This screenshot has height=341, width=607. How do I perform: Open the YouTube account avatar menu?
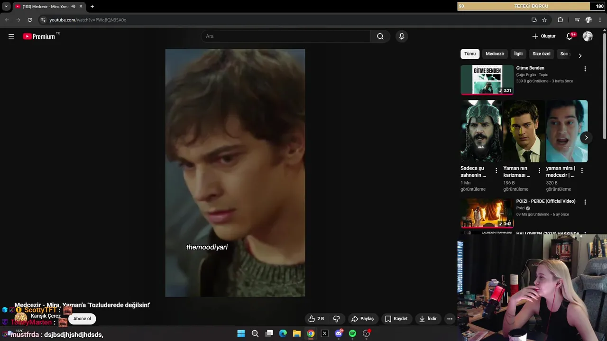point(588,36)
